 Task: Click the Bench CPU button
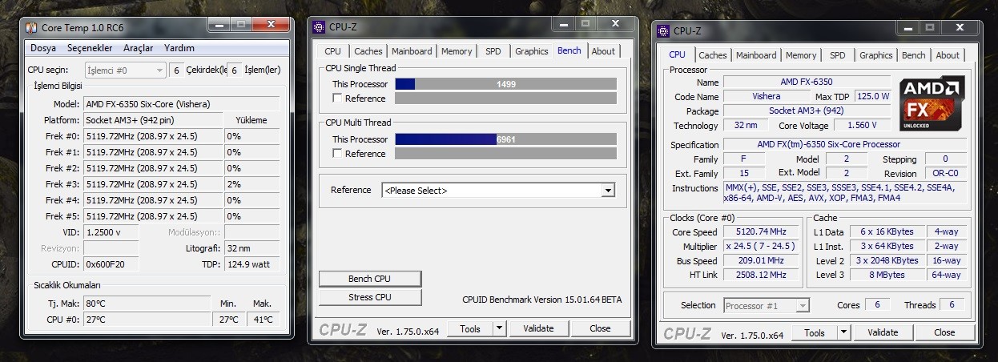(370, 279)
